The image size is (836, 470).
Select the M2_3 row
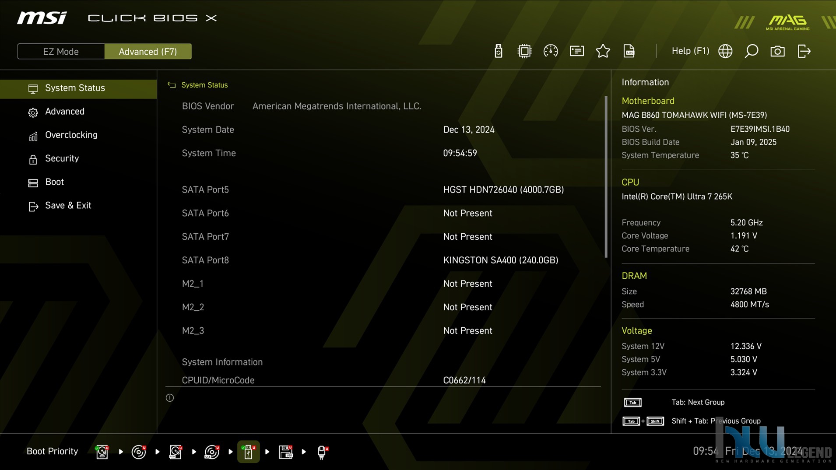click(383, 331)
